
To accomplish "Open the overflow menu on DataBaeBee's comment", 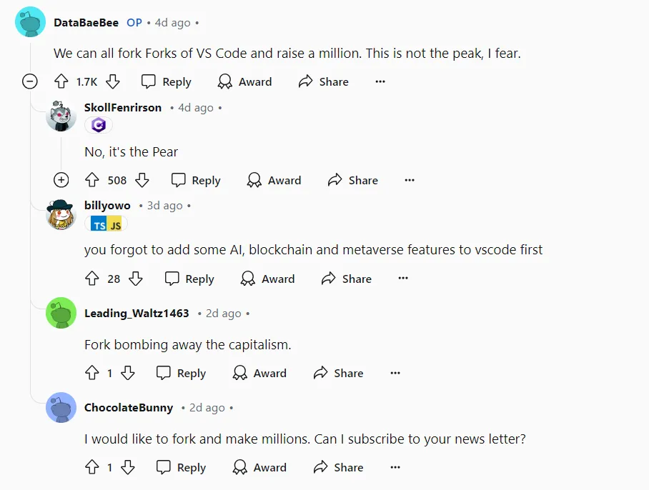I will [380, 81].
